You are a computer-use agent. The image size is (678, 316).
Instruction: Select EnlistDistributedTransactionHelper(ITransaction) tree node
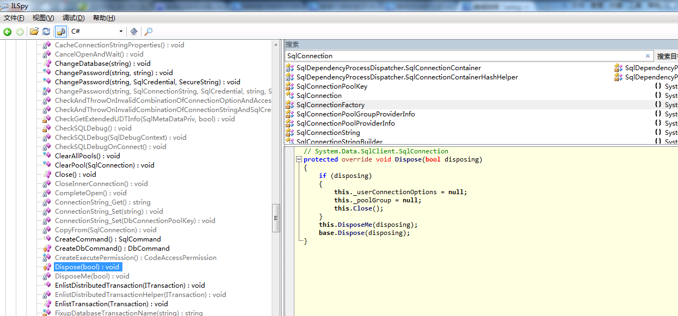click(x=140, y=295)
